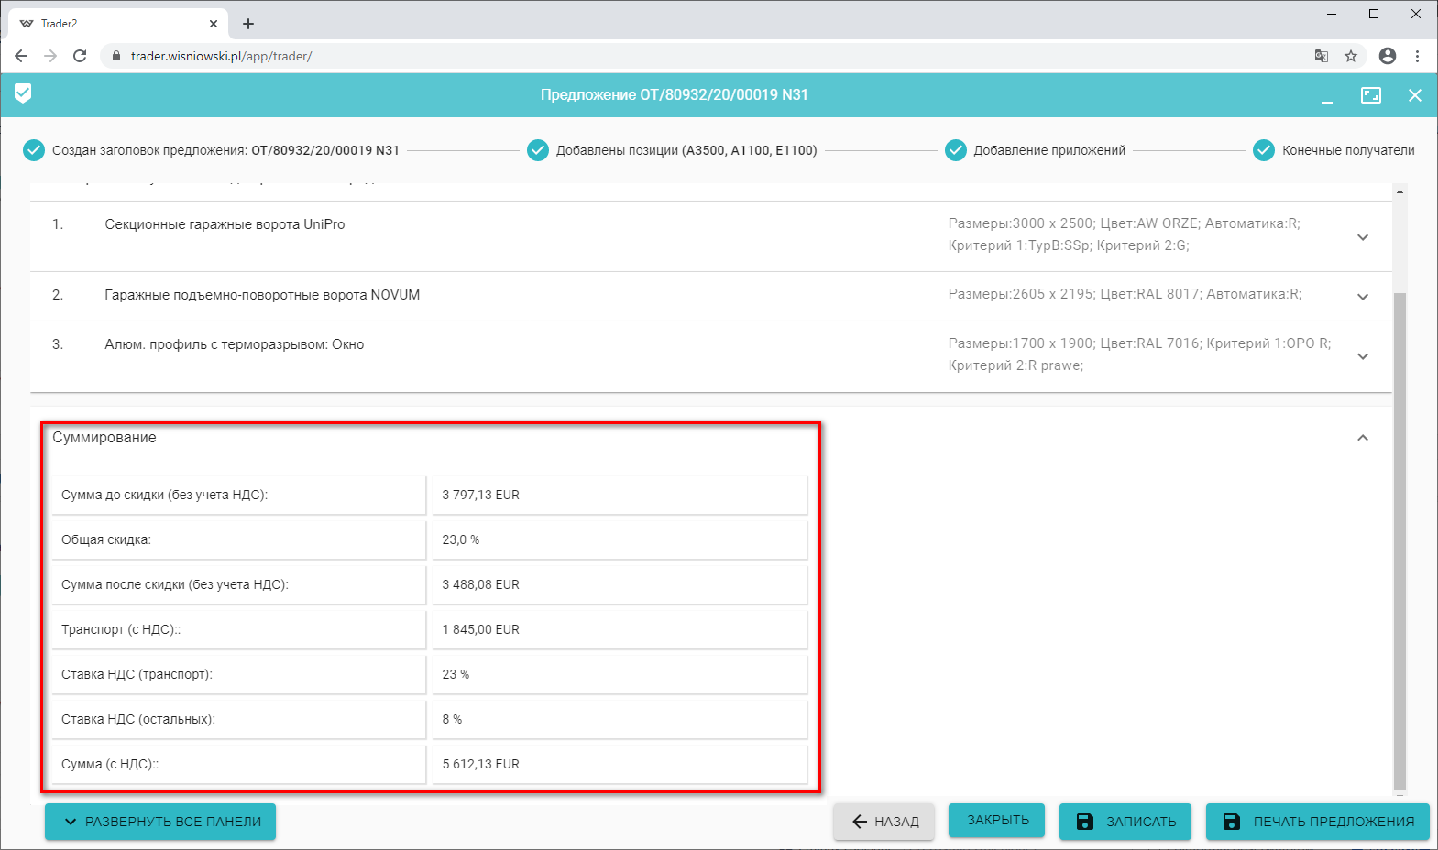Click the checkmark for 'Создан заголовок предложения' step
This screenshot has width=1438, height=850.
[x=34, y=150]
